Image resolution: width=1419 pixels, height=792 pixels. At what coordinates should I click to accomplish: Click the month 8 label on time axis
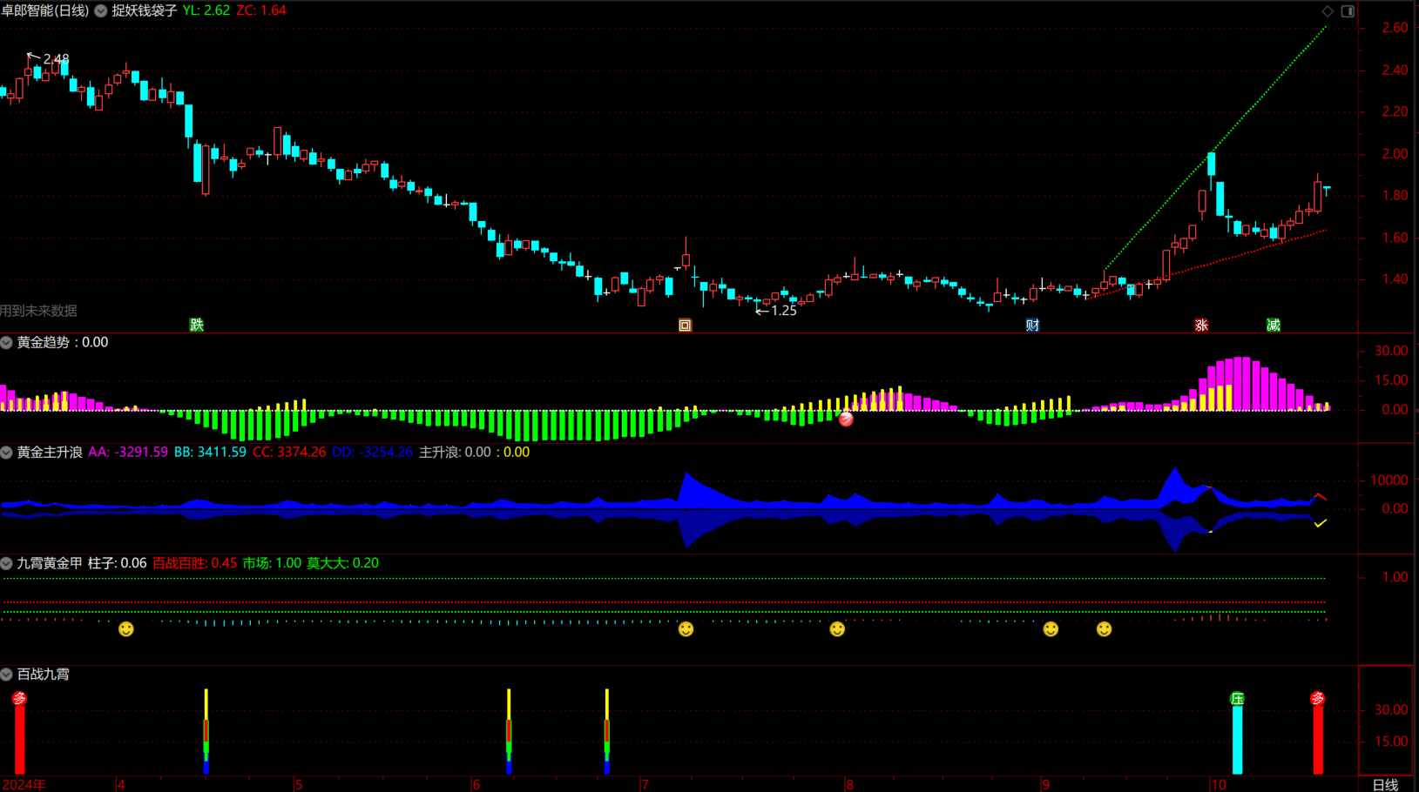(x=849, y=785)
